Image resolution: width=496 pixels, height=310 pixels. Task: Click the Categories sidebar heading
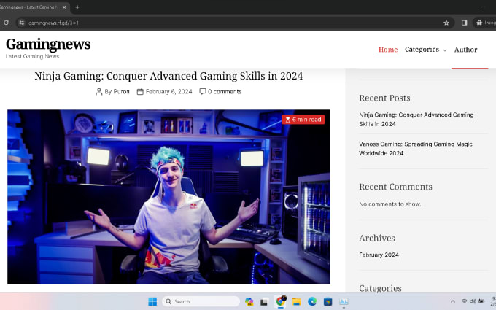380,288
